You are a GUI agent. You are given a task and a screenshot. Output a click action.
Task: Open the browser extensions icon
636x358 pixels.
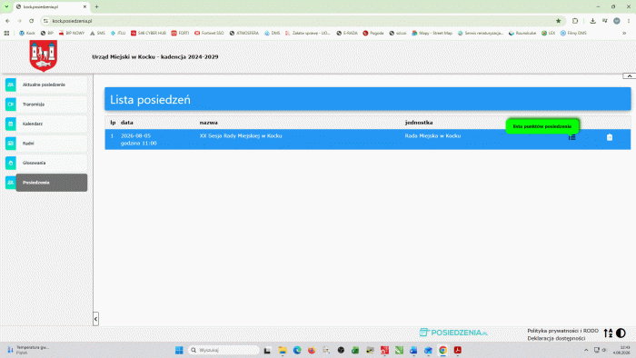pyautogui.click(x=575, y=21)
